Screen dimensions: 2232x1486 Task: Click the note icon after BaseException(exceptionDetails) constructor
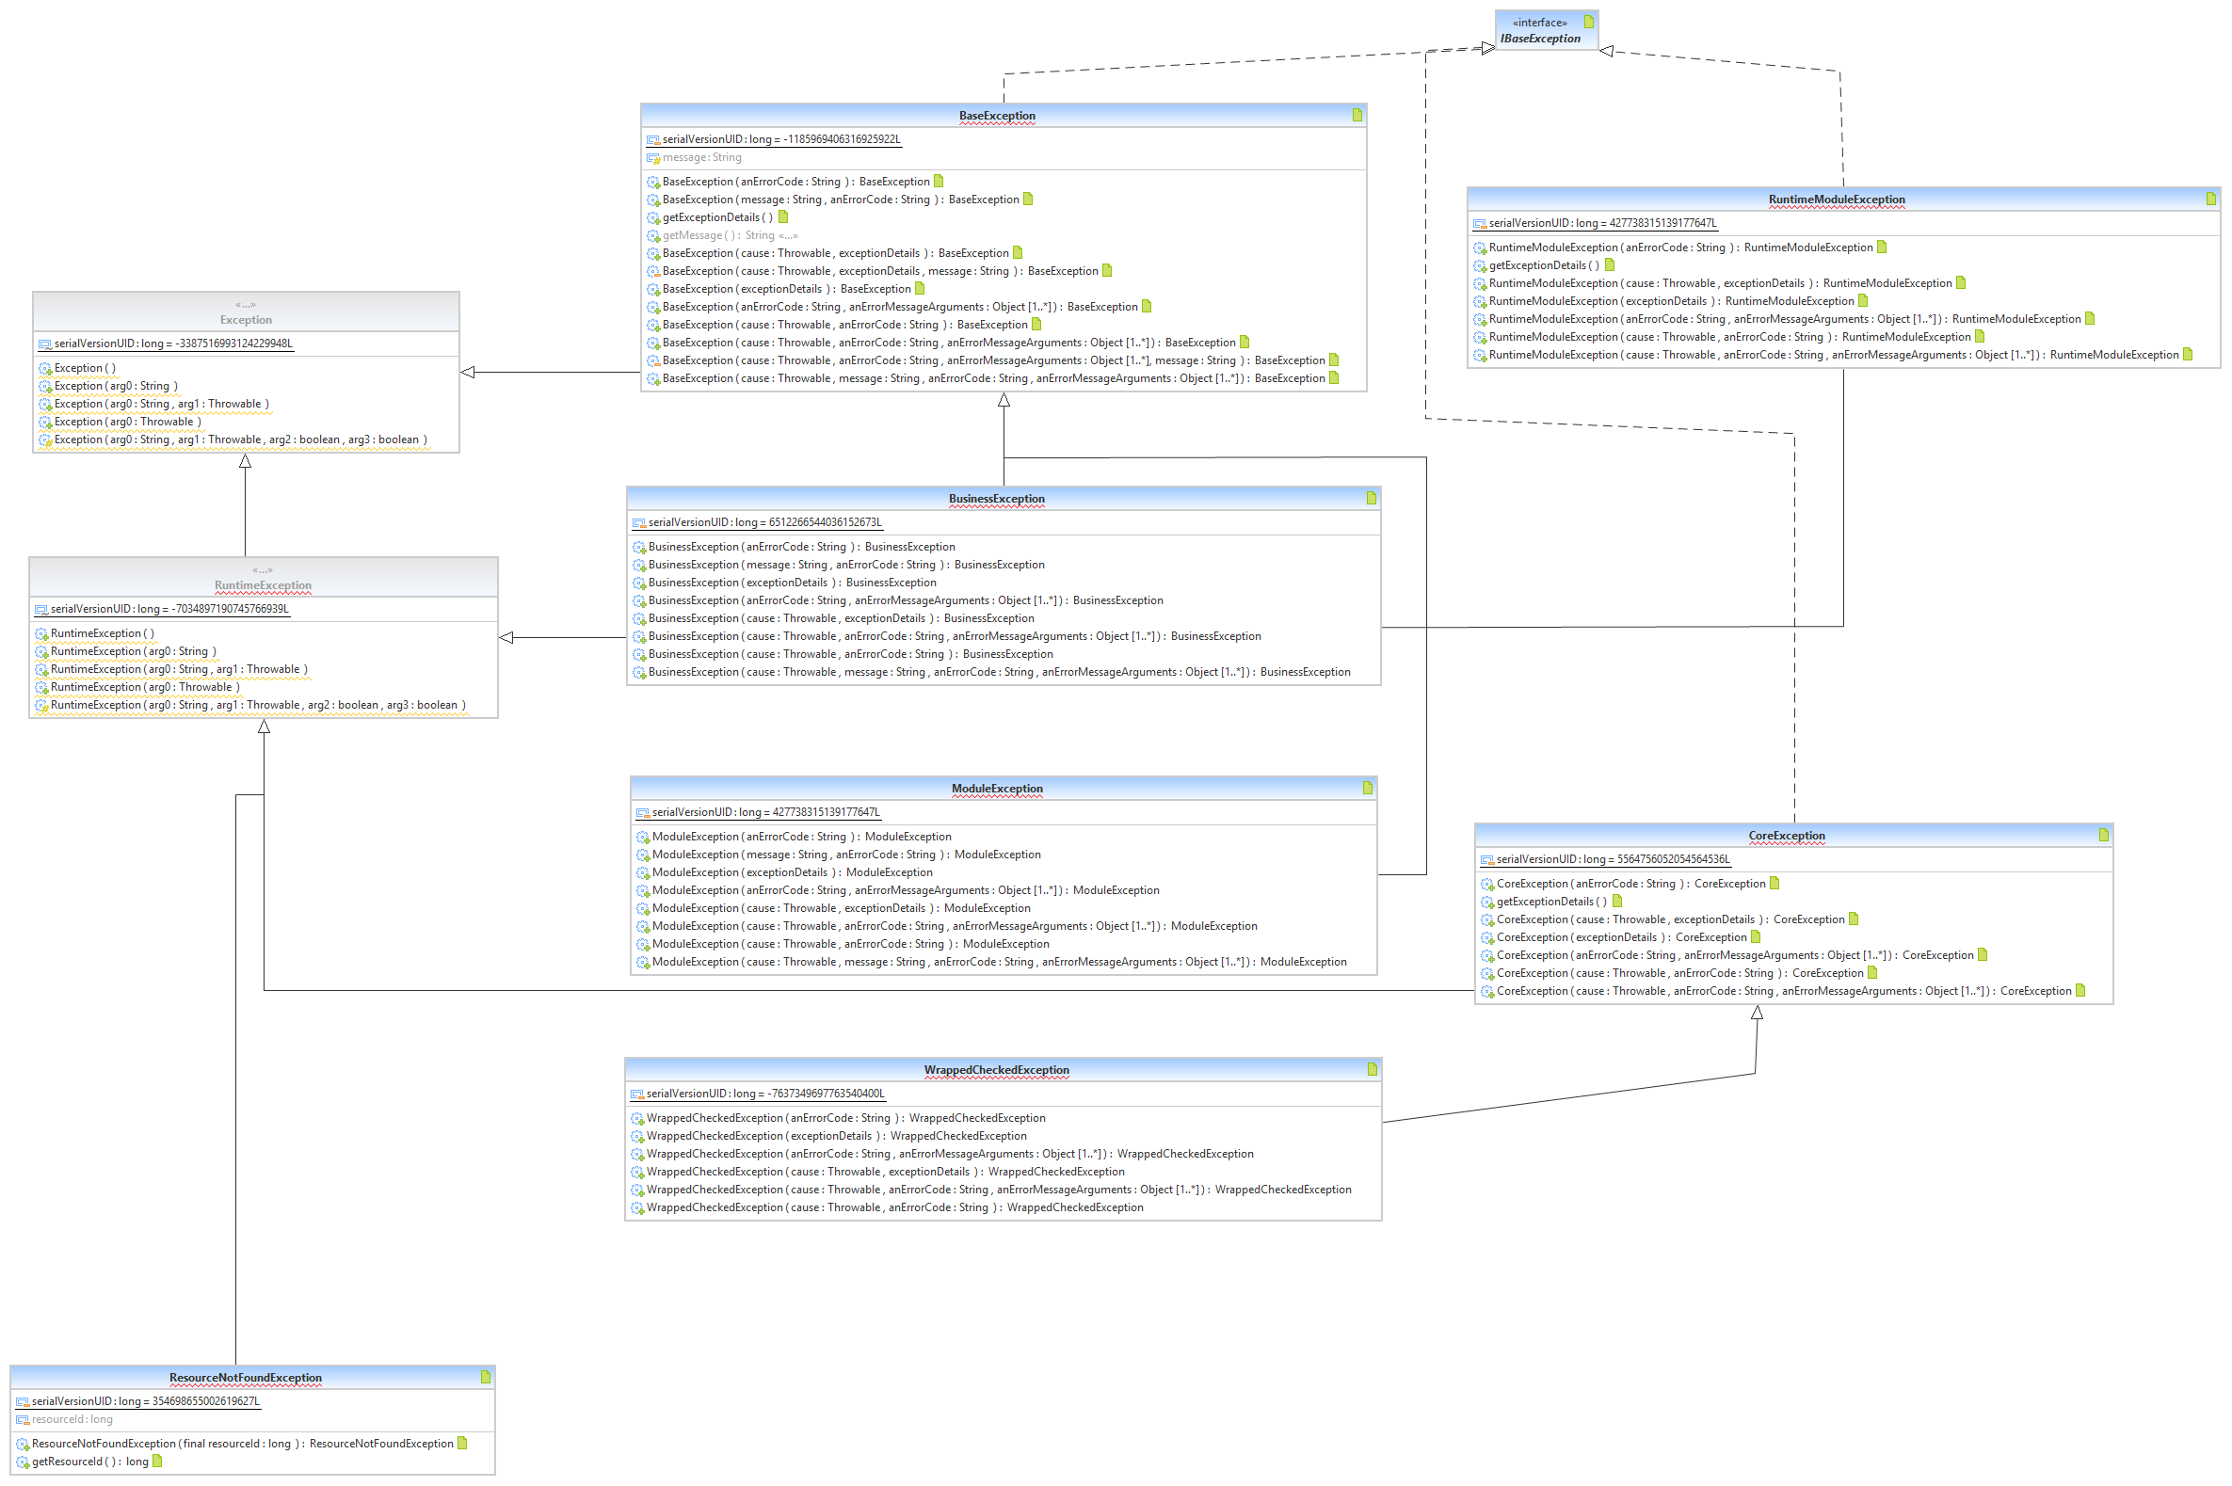[x=920, y=288]
